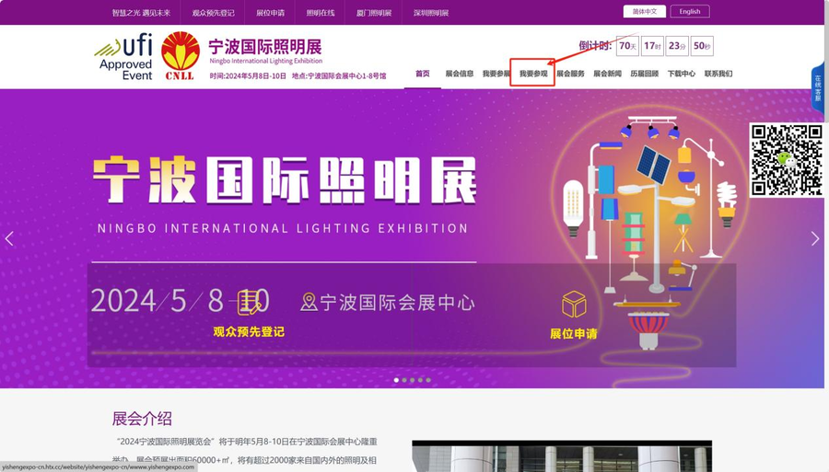Click the 宁波国际会展中心 banner text
Viewport: 829px width, 472px height.
click(x=397, y=303)
